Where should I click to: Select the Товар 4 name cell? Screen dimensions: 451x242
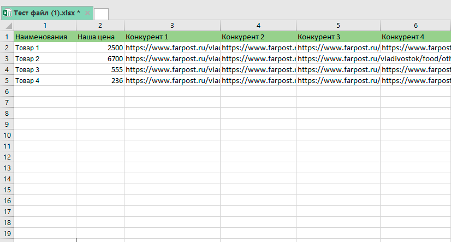pyautogui.click(x=45, y=80)
